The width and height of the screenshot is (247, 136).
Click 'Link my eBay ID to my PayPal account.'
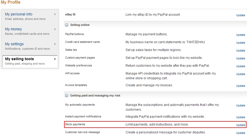click(x=153, y=15)
